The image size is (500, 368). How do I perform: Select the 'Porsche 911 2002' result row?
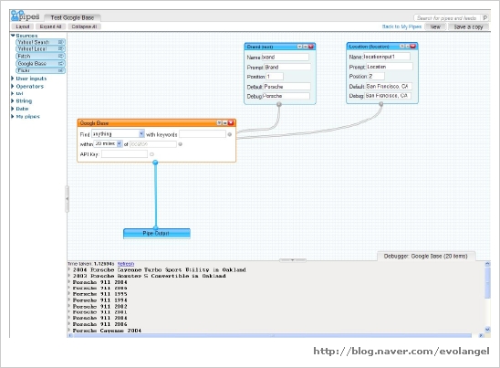[99, 307]
